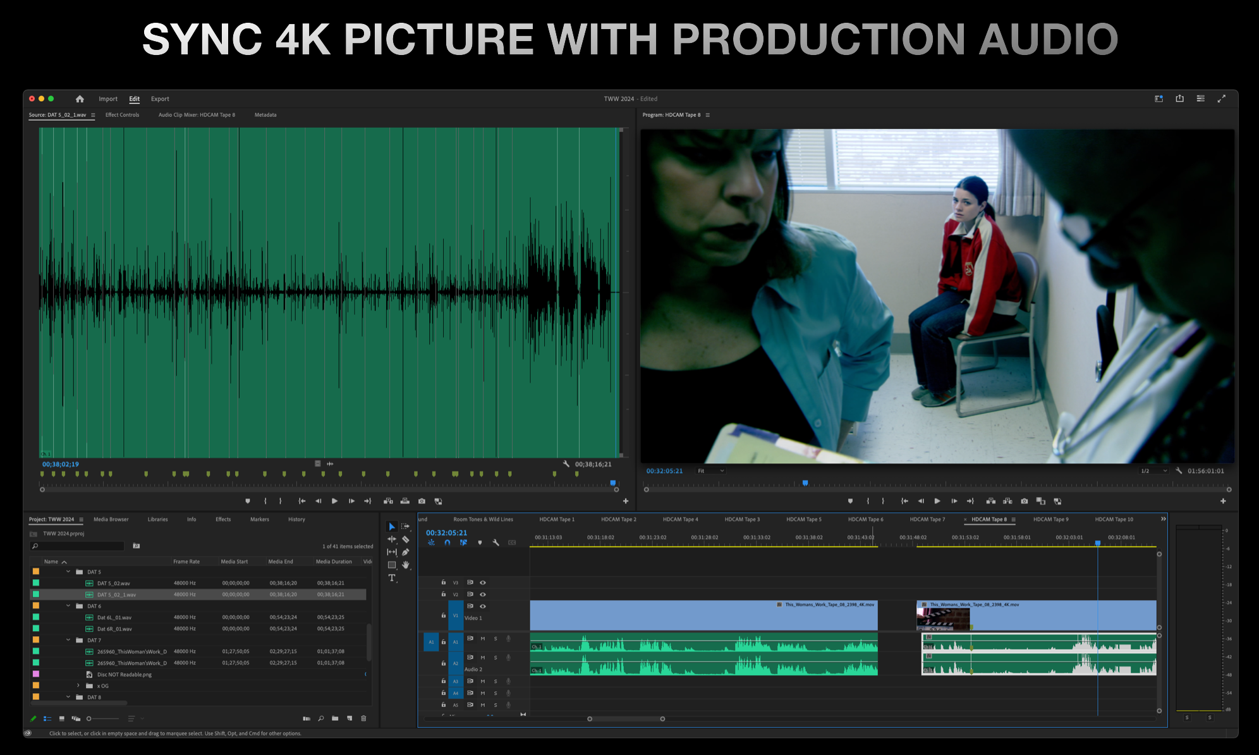
Task: Open the Workspaces icon at top right
Action: coord(1159,99)
